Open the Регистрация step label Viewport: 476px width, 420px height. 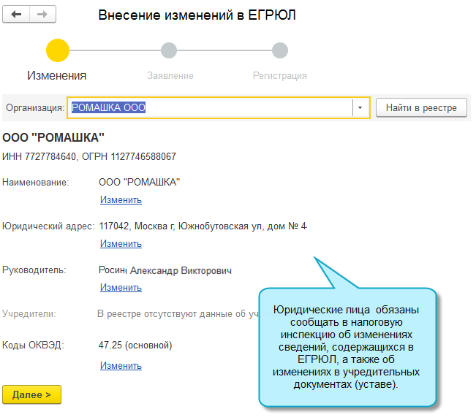click(x=280, y=75)
